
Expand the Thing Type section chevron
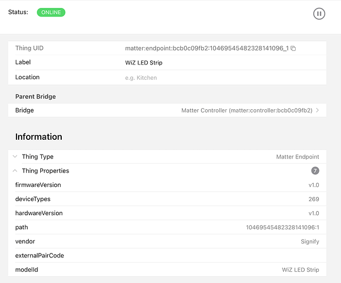click(15, 157)
